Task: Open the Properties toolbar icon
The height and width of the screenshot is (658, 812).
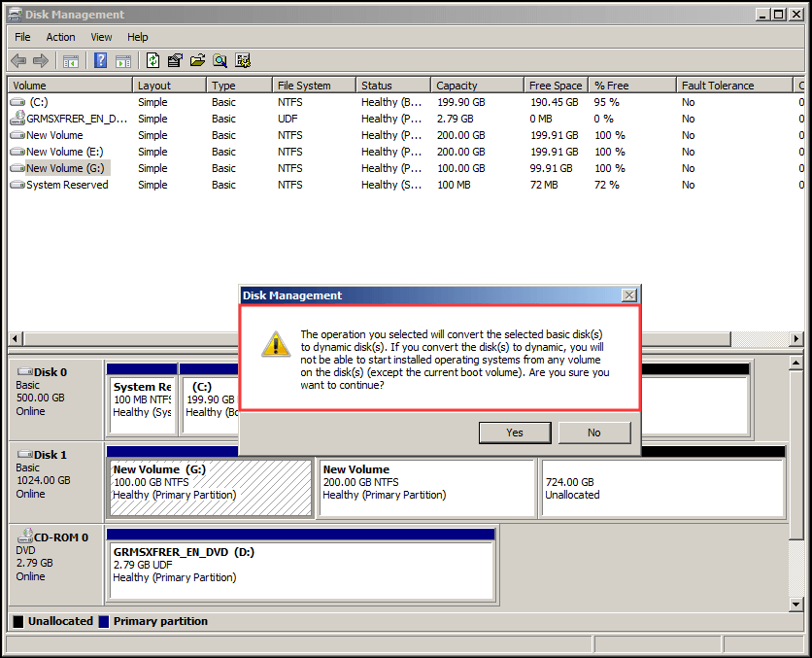Action: (x=175, y=60)
